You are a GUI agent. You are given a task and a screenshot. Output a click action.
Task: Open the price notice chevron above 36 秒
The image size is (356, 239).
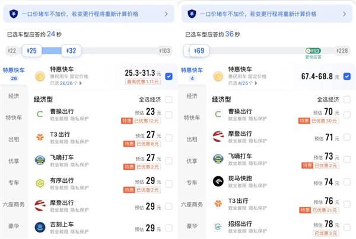tap(344, 14)
